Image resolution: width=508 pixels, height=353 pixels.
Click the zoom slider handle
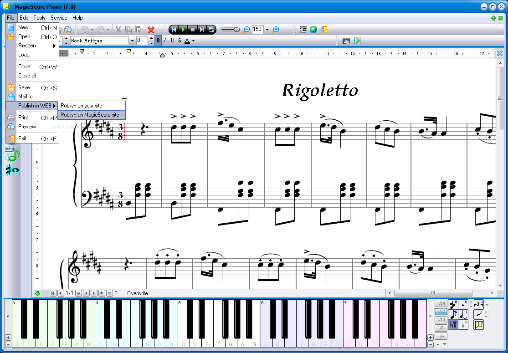(236, 30)
